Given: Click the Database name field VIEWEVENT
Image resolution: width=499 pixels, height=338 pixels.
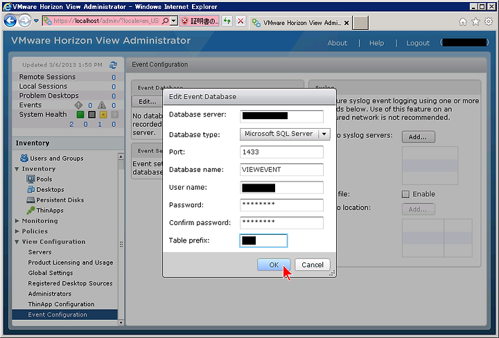Looking at the screenshot, I should point(281,170).
